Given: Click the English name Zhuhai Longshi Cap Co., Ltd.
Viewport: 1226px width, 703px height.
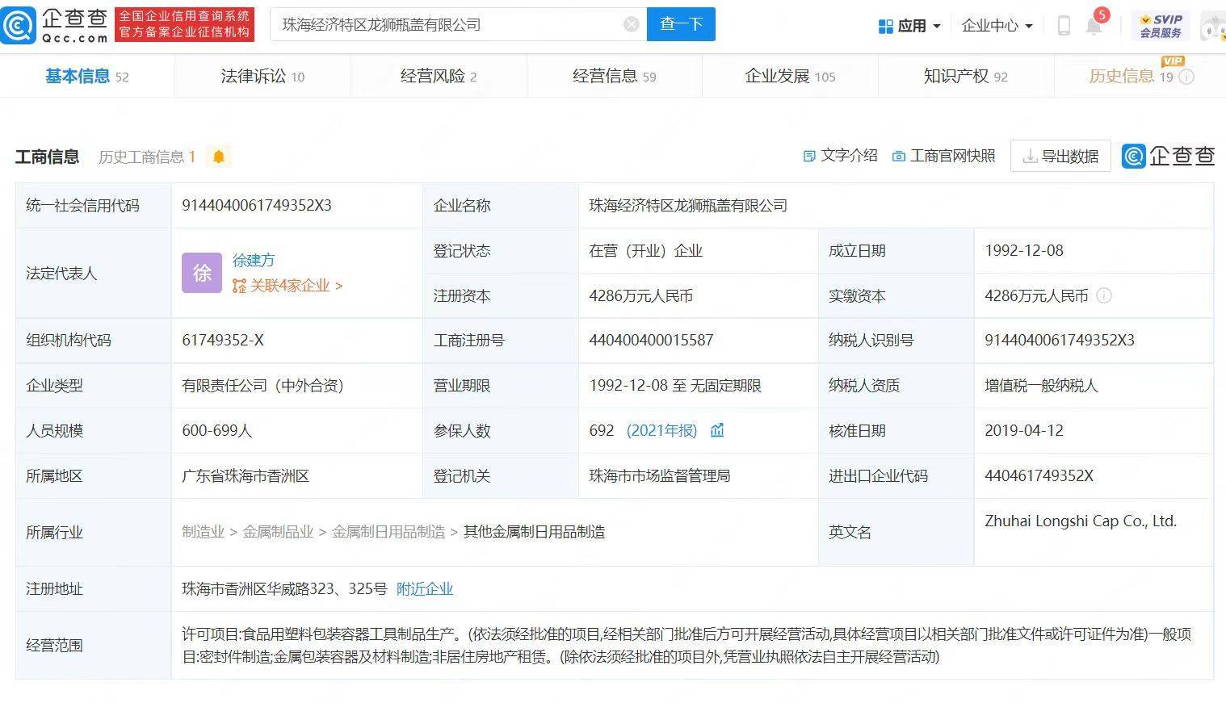Looking at the screenshot, I should pyautogui.click(x=1081, y=521).
